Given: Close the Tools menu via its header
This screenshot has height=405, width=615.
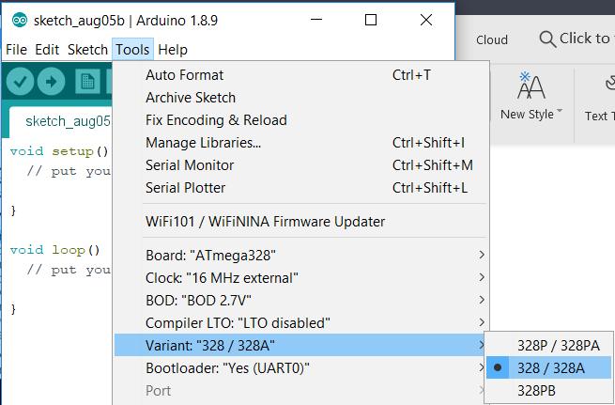Looking at the screenshot, I should pyautogui.click(x=132, y=50).
